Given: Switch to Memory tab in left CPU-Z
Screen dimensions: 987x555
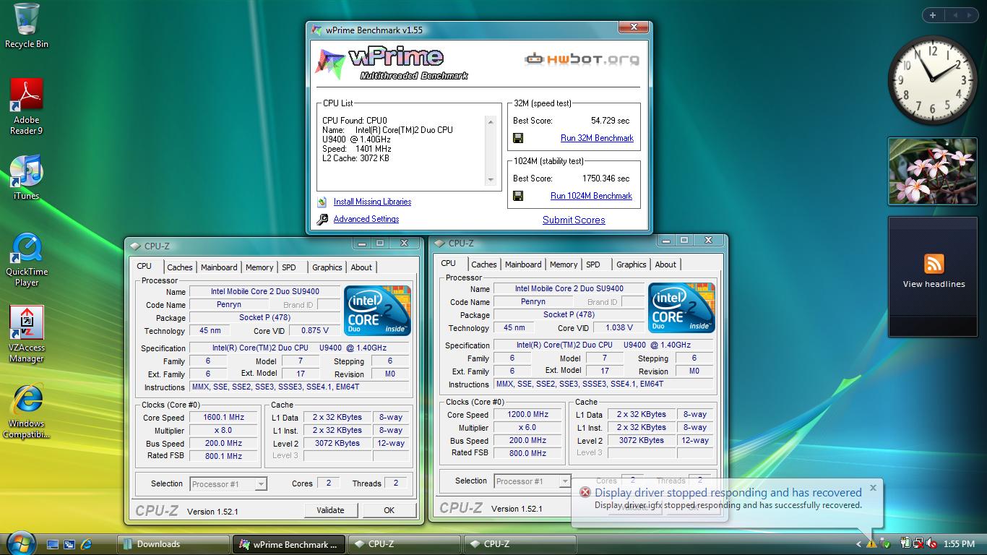Looking at the screenshot, I should [259, 267].
